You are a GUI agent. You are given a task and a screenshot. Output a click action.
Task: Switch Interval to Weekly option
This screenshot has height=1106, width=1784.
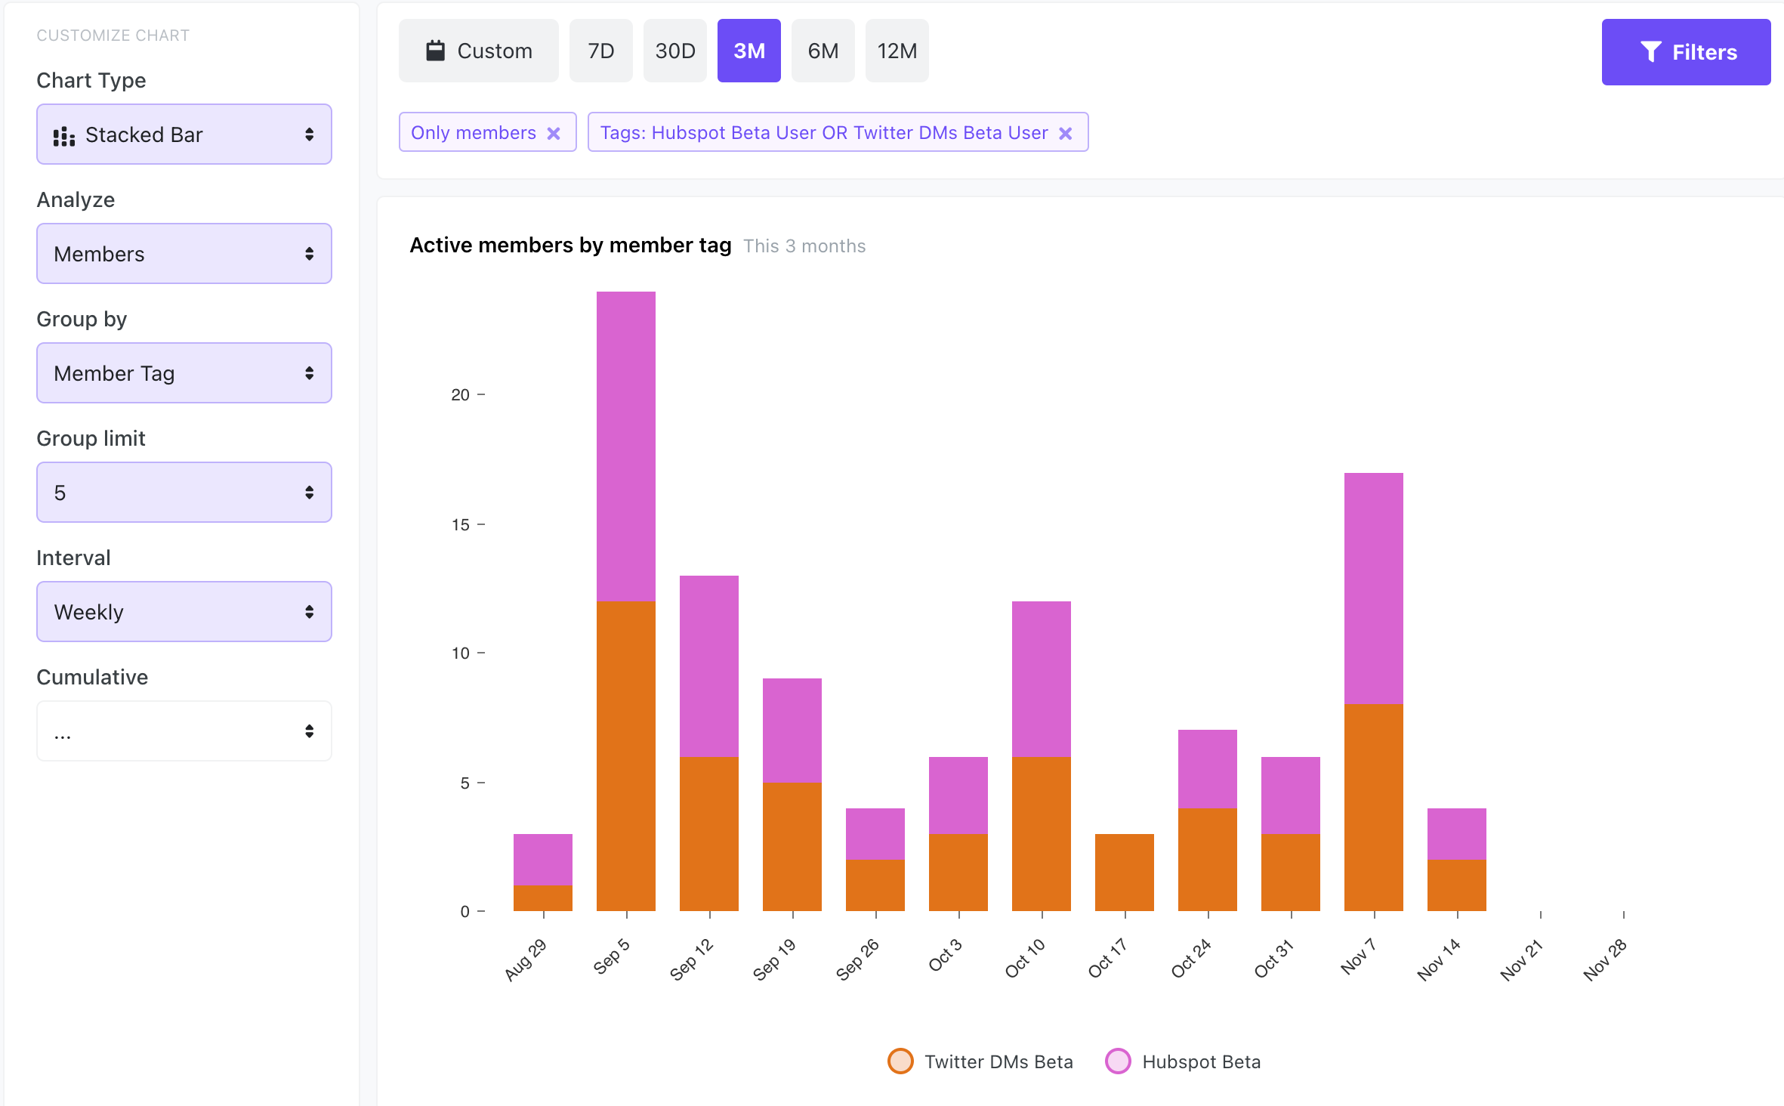pyautogui.click(x=182, y=612)
